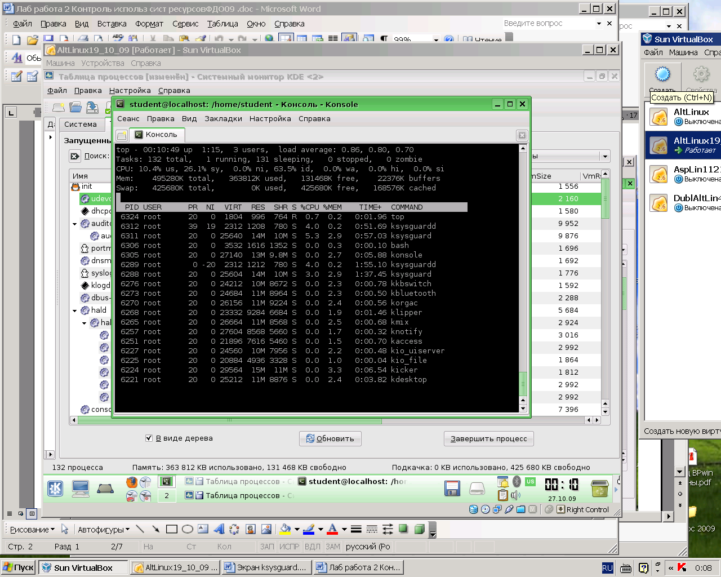Viewport: 721px width, 577px height.
Task: Click the 'us' keyboard layout indicator
Action: [x=530, y=482]
